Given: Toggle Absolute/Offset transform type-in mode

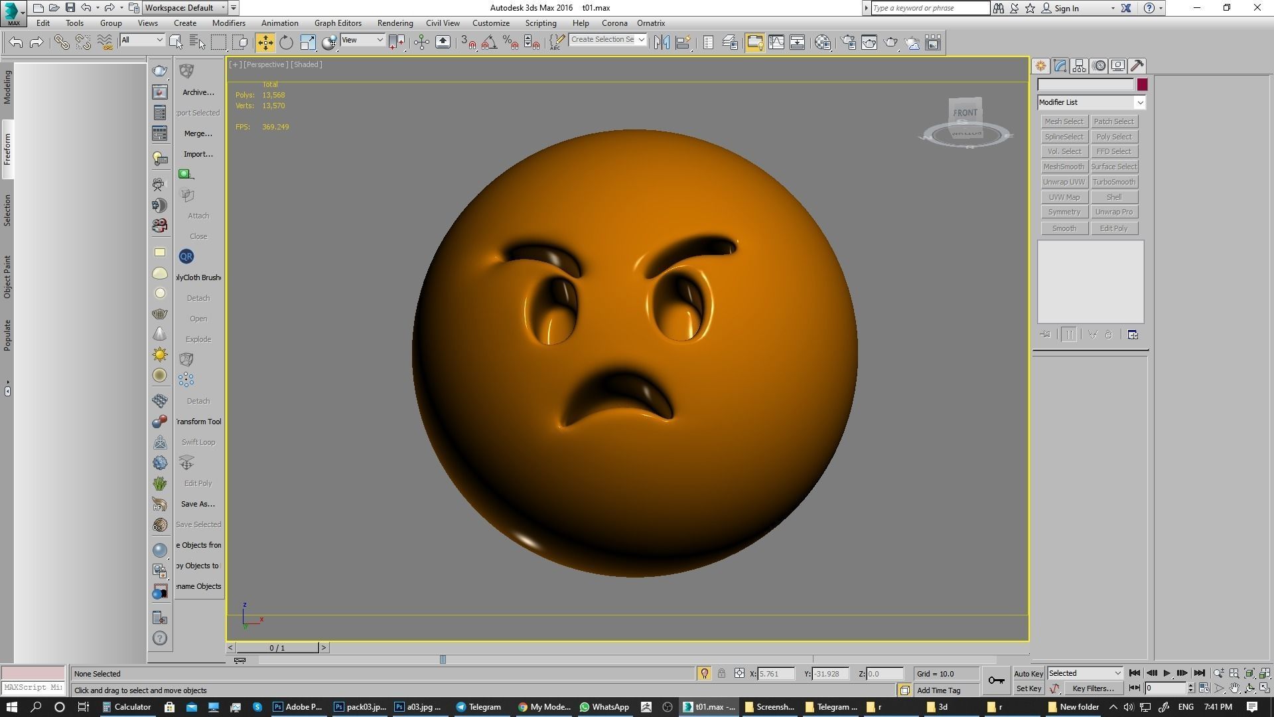Looking at the screenshot, I should (x=739, y=673).
